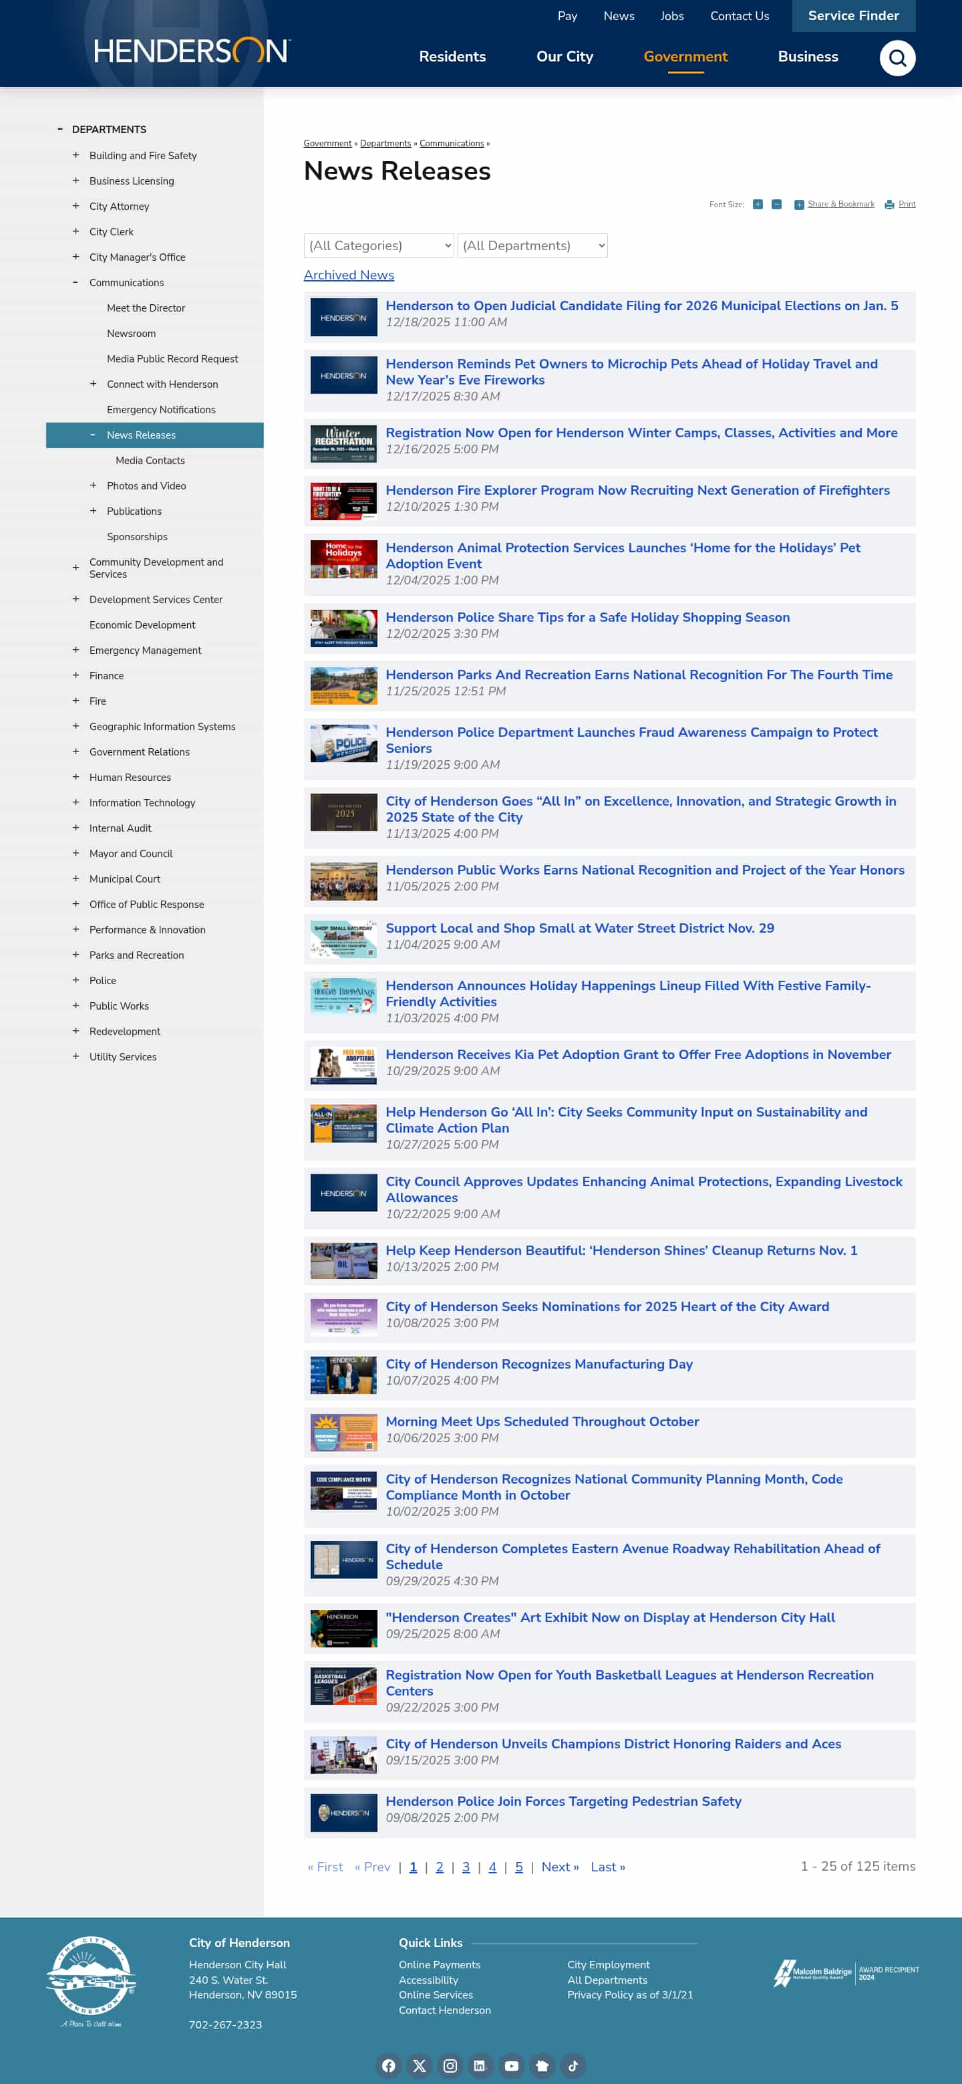The image size is (962, 2084).
Task: Open the Residents main menu
Action: (452, 57)
